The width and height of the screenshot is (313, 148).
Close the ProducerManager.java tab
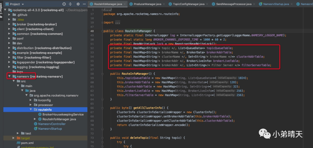tap(164, 4)
